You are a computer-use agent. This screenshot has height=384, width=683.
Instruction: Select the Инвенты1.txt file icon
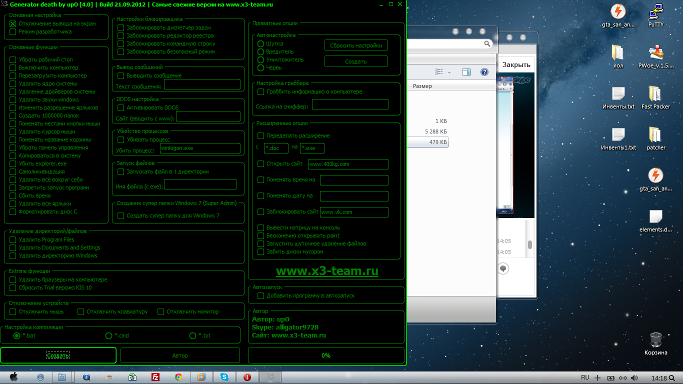coord(618,138)
